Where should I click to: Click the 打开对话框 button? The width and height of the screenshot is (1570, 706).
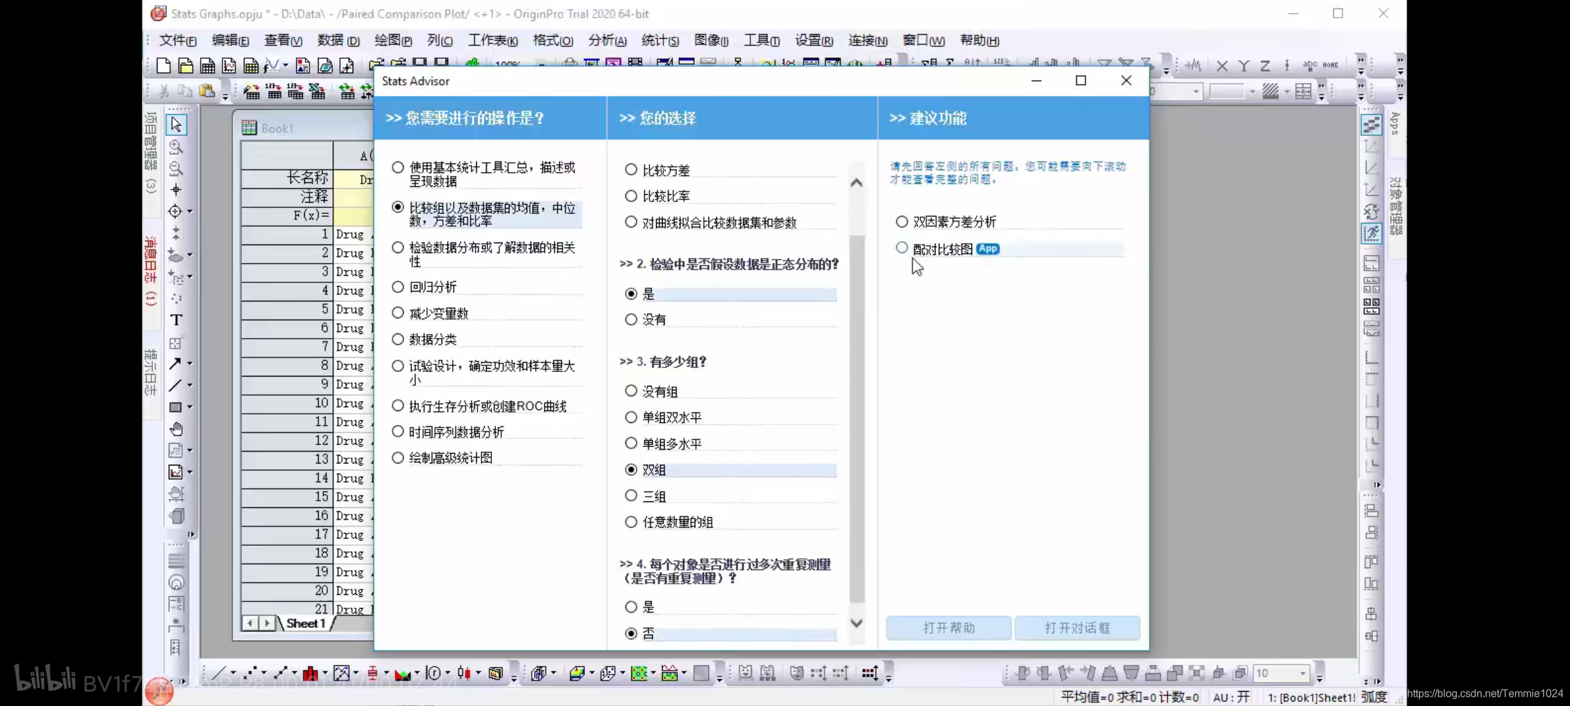click(1077, 628)
